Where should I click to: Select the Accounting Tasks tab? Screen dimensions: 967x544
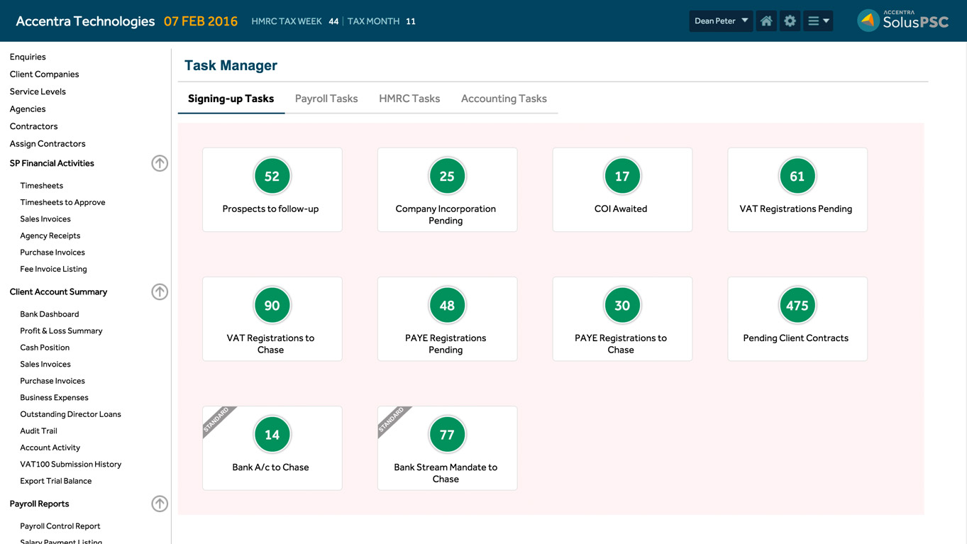504,99
